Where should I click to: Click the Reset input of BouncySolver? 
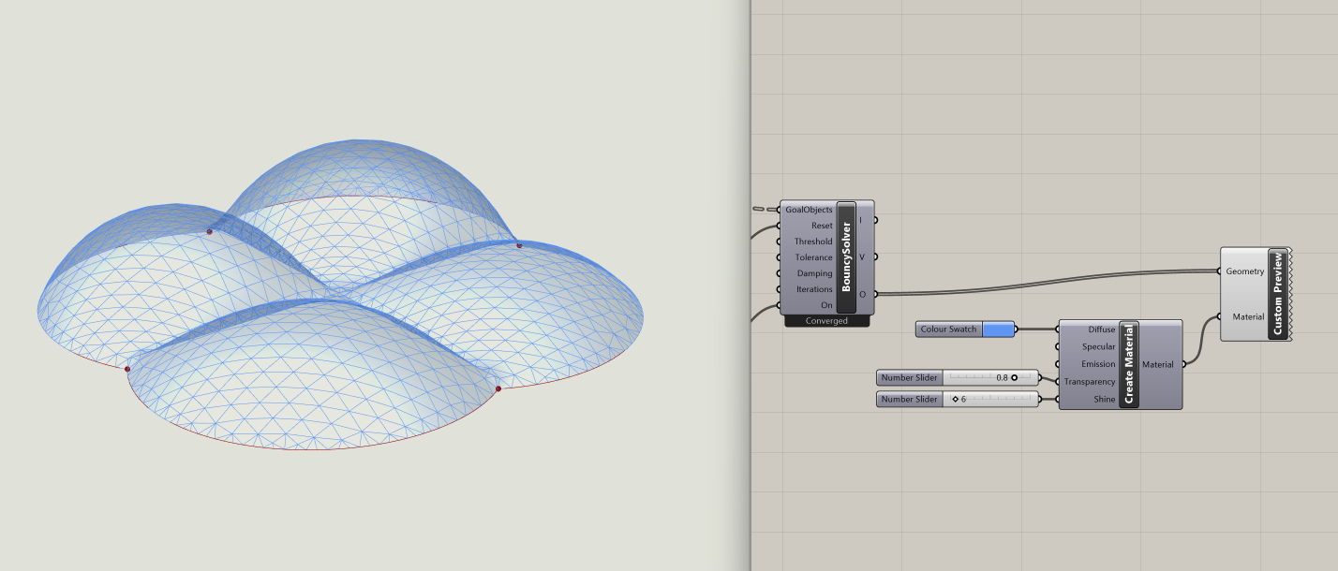point(822,226)
